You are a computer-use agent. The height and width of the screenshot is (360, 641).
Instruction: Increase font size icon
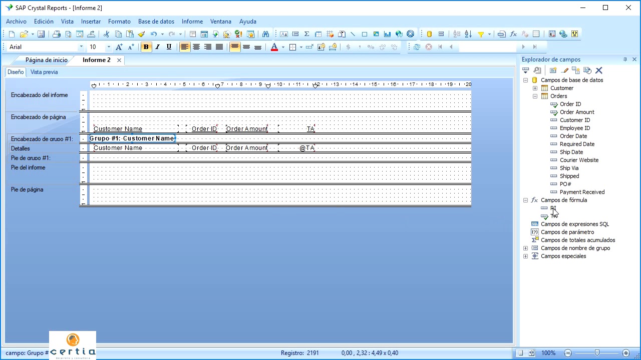(119, 46)
